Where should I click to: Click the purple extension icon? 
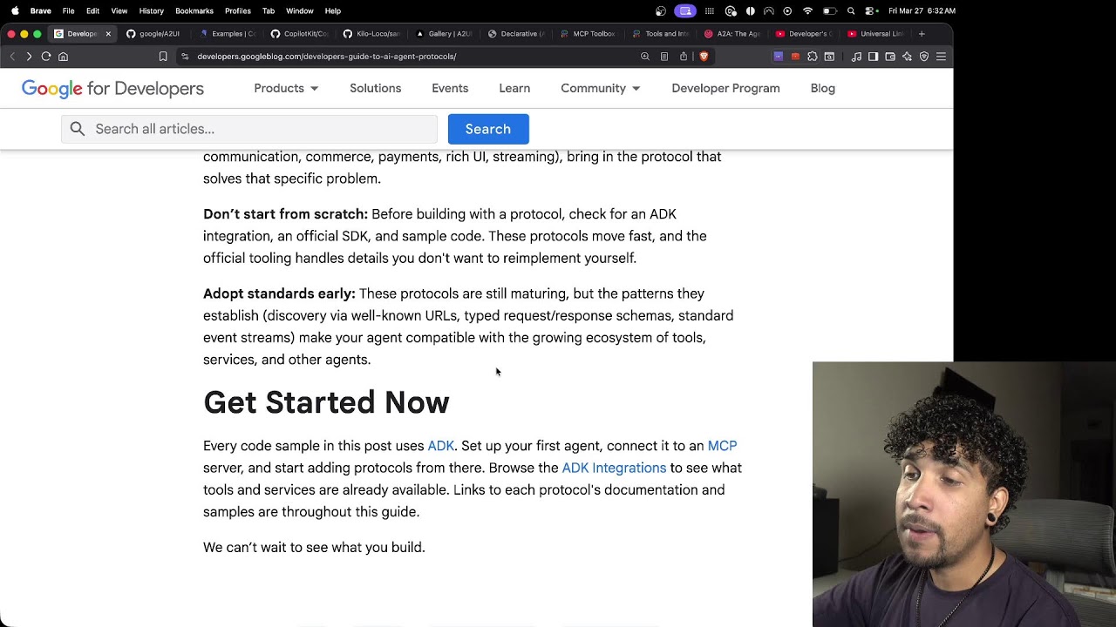[779, 57]
